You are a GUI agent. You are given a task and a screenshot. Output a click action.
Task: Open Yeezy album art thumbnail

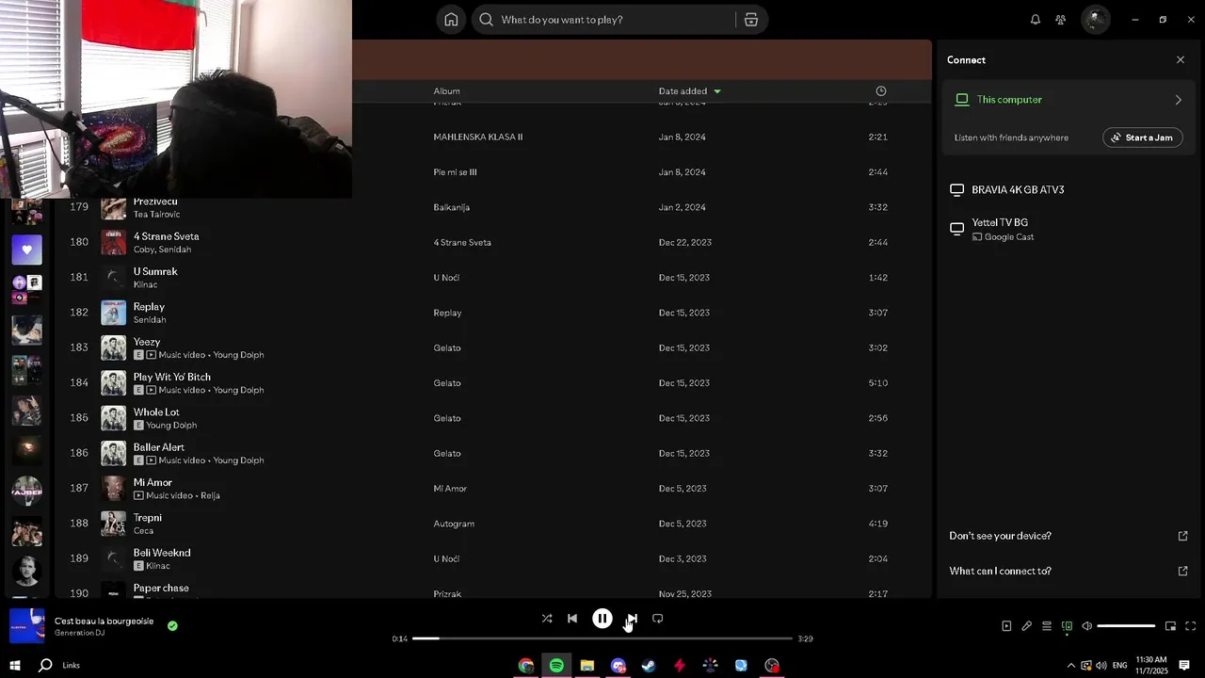[114, 347]
